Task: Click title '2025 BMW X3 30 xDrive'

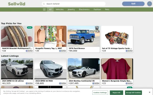Action: tap(13, 81)
